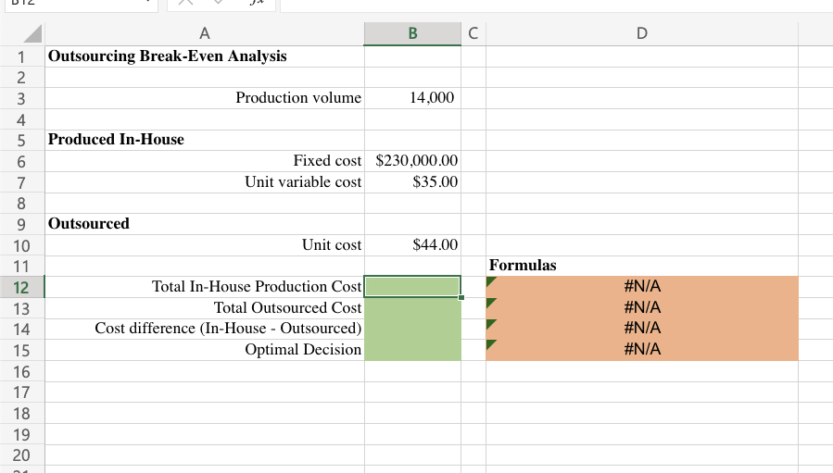Select row 10 header
Screen dimensions: 833x473
22,245
